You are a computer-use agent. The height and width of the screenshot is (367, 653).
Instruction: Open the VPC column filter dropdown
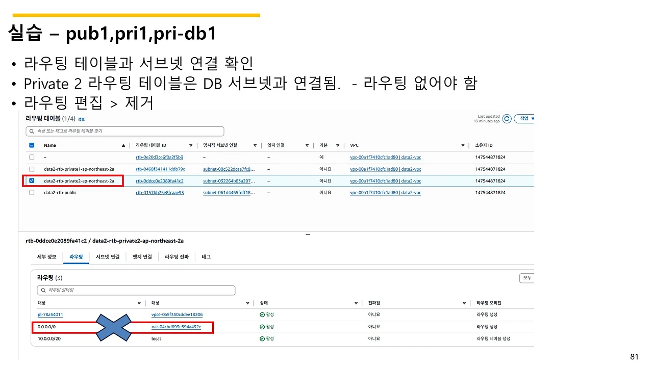point(463,145)
